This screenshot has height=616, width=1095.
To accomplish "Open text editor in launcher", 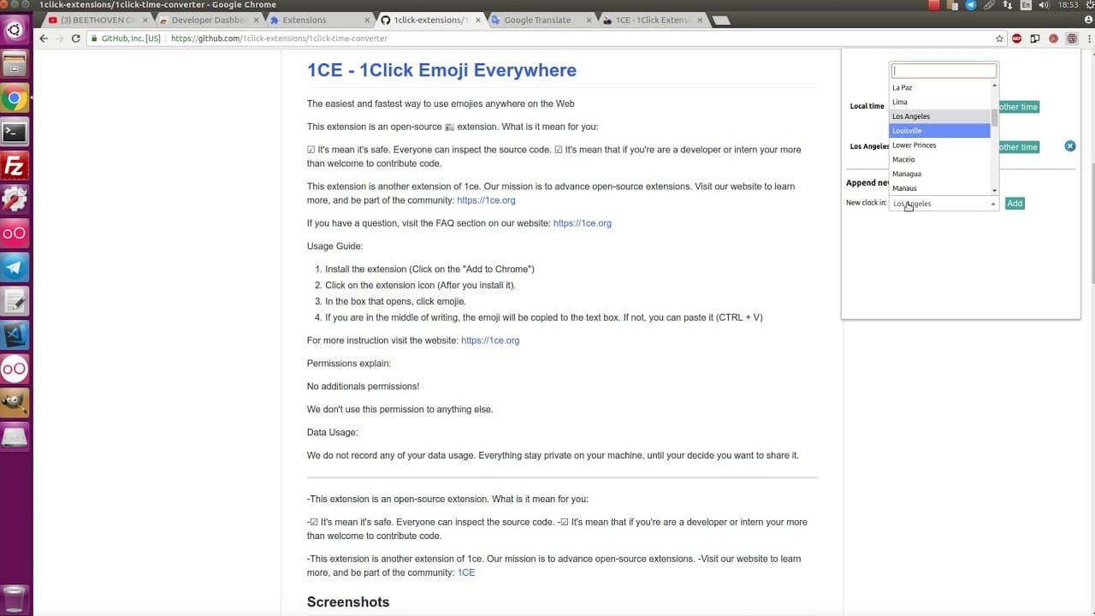I will tap(15, 301).
